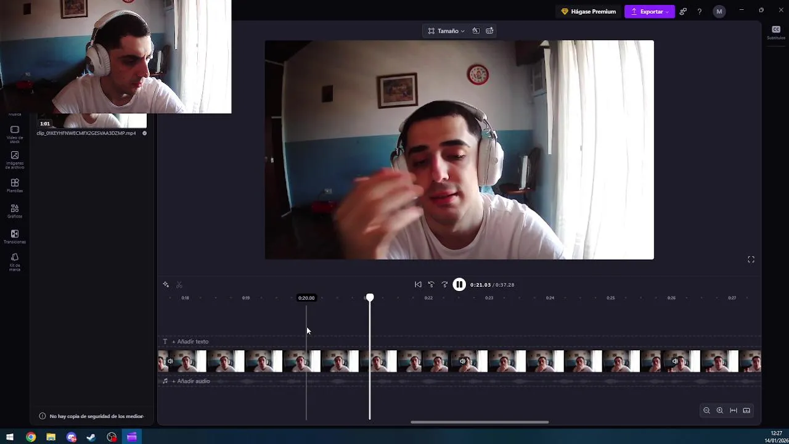Open the Subtítulos CC panel

point(776,32)
